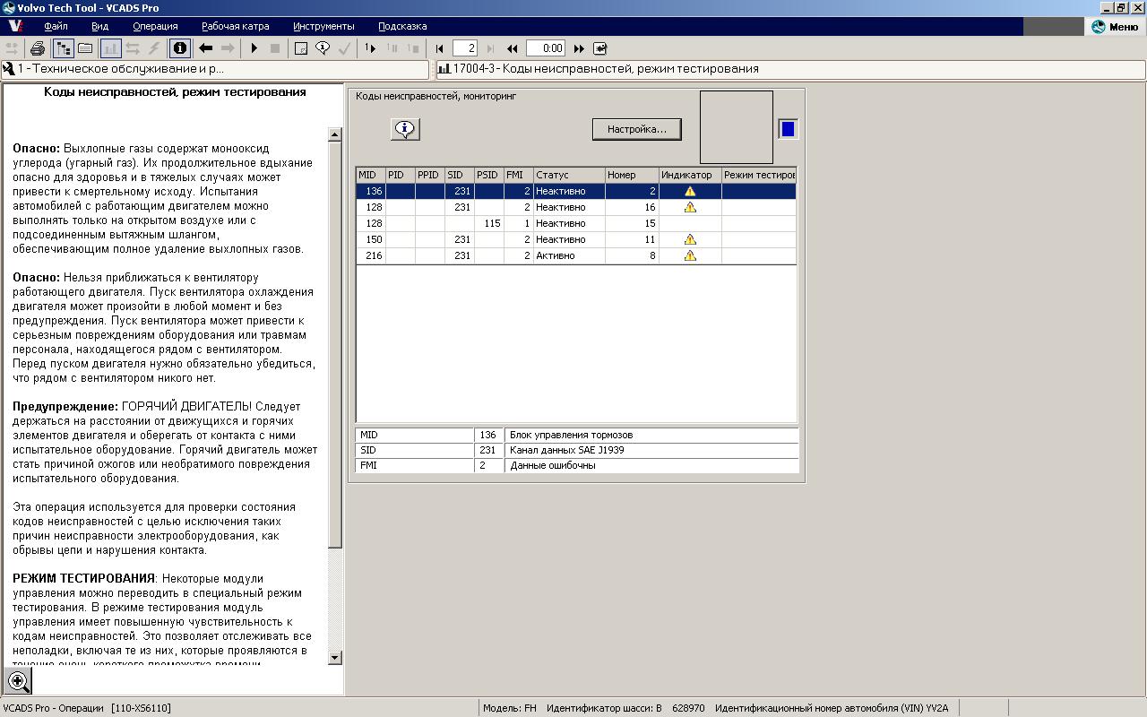The image size is (1147, 717).
Task: Click warning icon in Номер 16 row
Action: click(690, 207)
